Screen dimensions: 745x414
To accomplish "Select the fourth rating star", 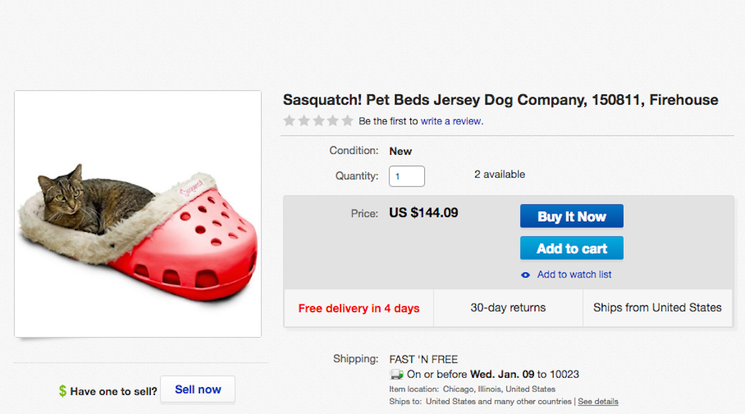I will point(333,121).
